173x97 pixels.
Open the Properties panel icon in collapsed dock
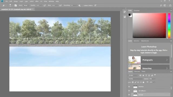(125, 17)
